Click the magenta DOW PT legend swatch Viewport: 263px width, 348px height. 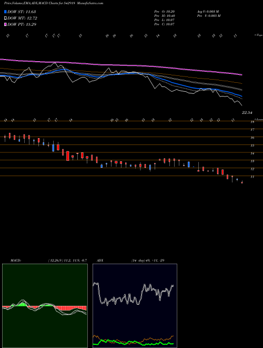pos(5,24)
